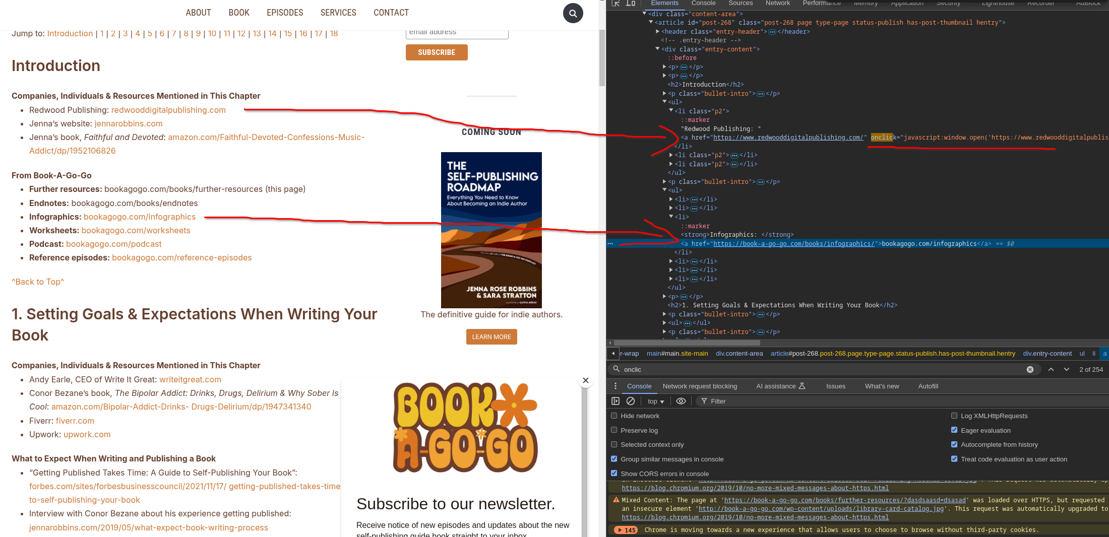Click the Back to Top link
This screenshot has height=537, width=1109.
[38, 282]
